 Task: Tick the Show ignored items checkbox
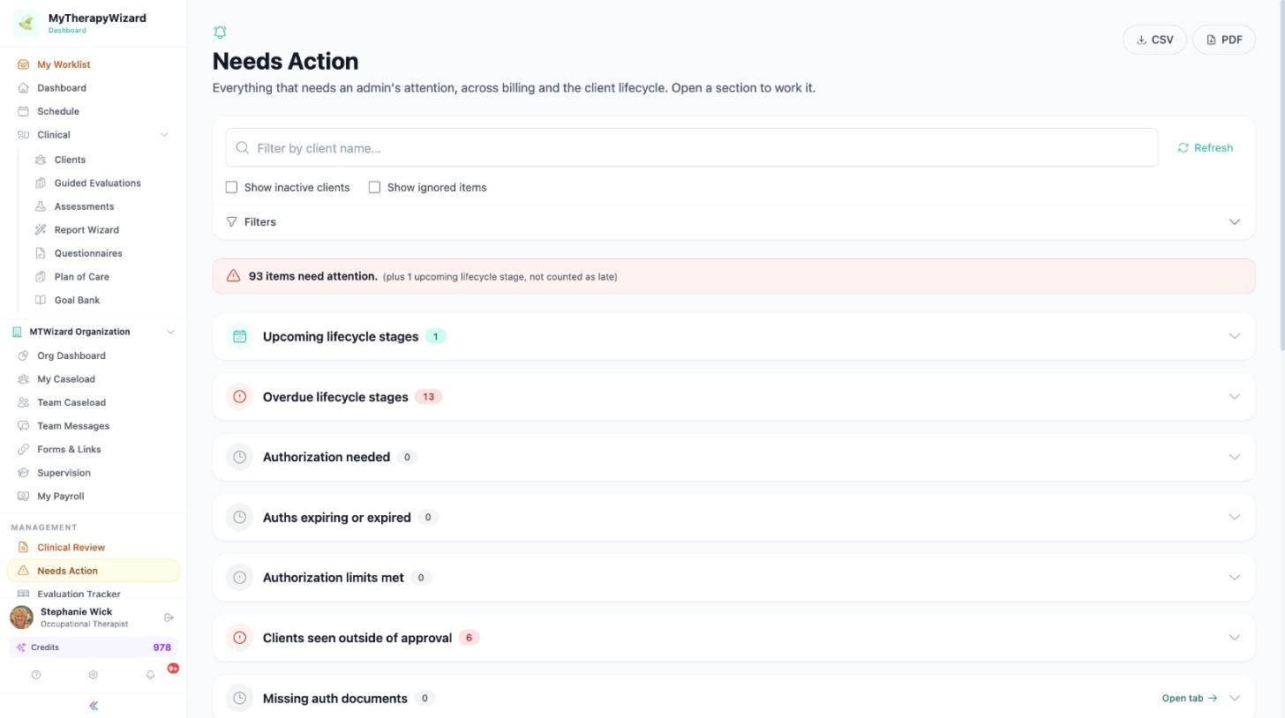374,187
